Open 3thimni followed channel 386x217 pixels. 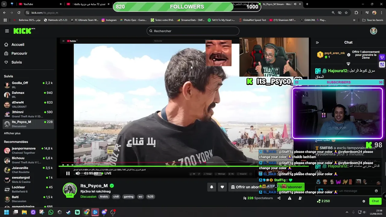pyautogui.click(x=28, y=114)
